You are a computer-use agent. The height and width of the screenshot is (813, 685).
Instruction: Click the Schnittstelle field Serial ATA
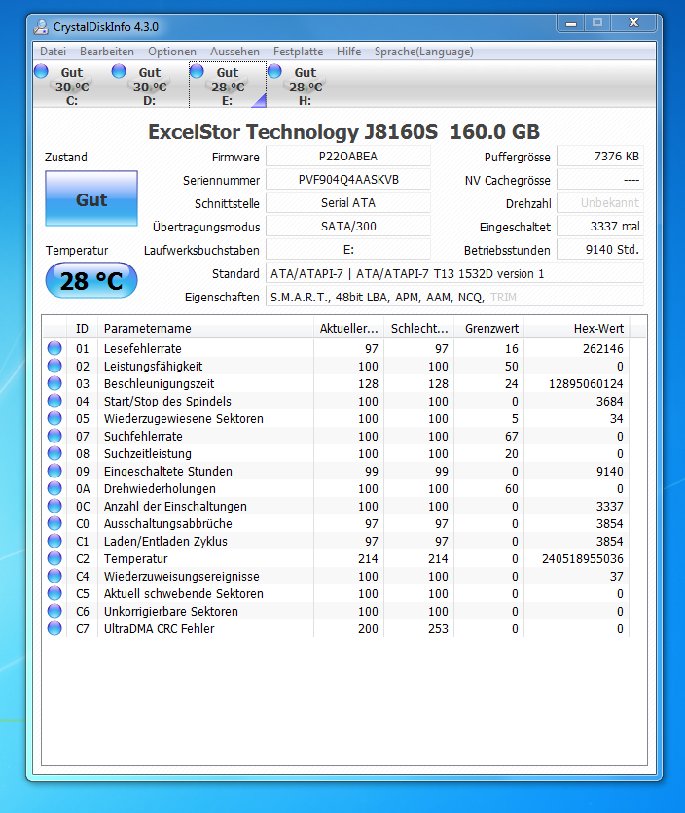348,203
